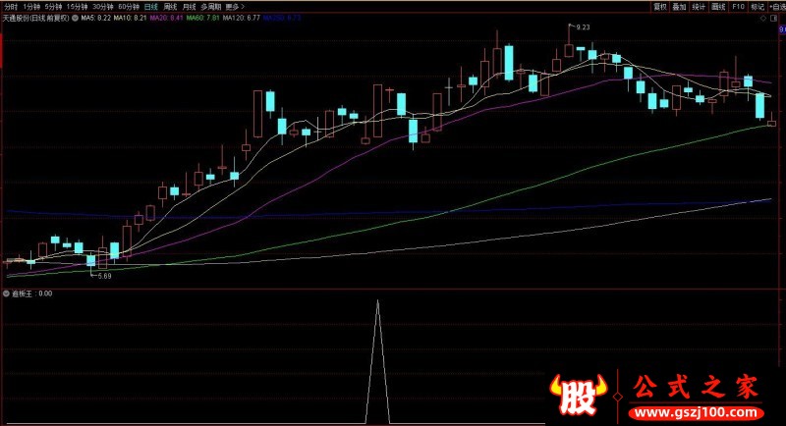Click the 9.23 high price marker
786x426 pixels.
tap(583, 27)
